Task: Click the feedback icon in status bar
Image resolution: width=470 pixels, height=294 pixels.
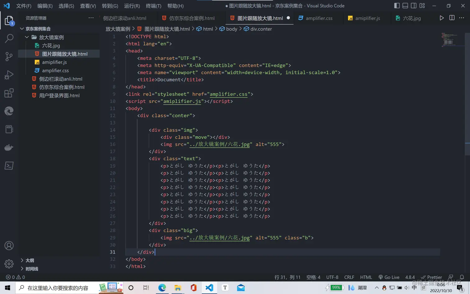Action: [x=451, y=277]
